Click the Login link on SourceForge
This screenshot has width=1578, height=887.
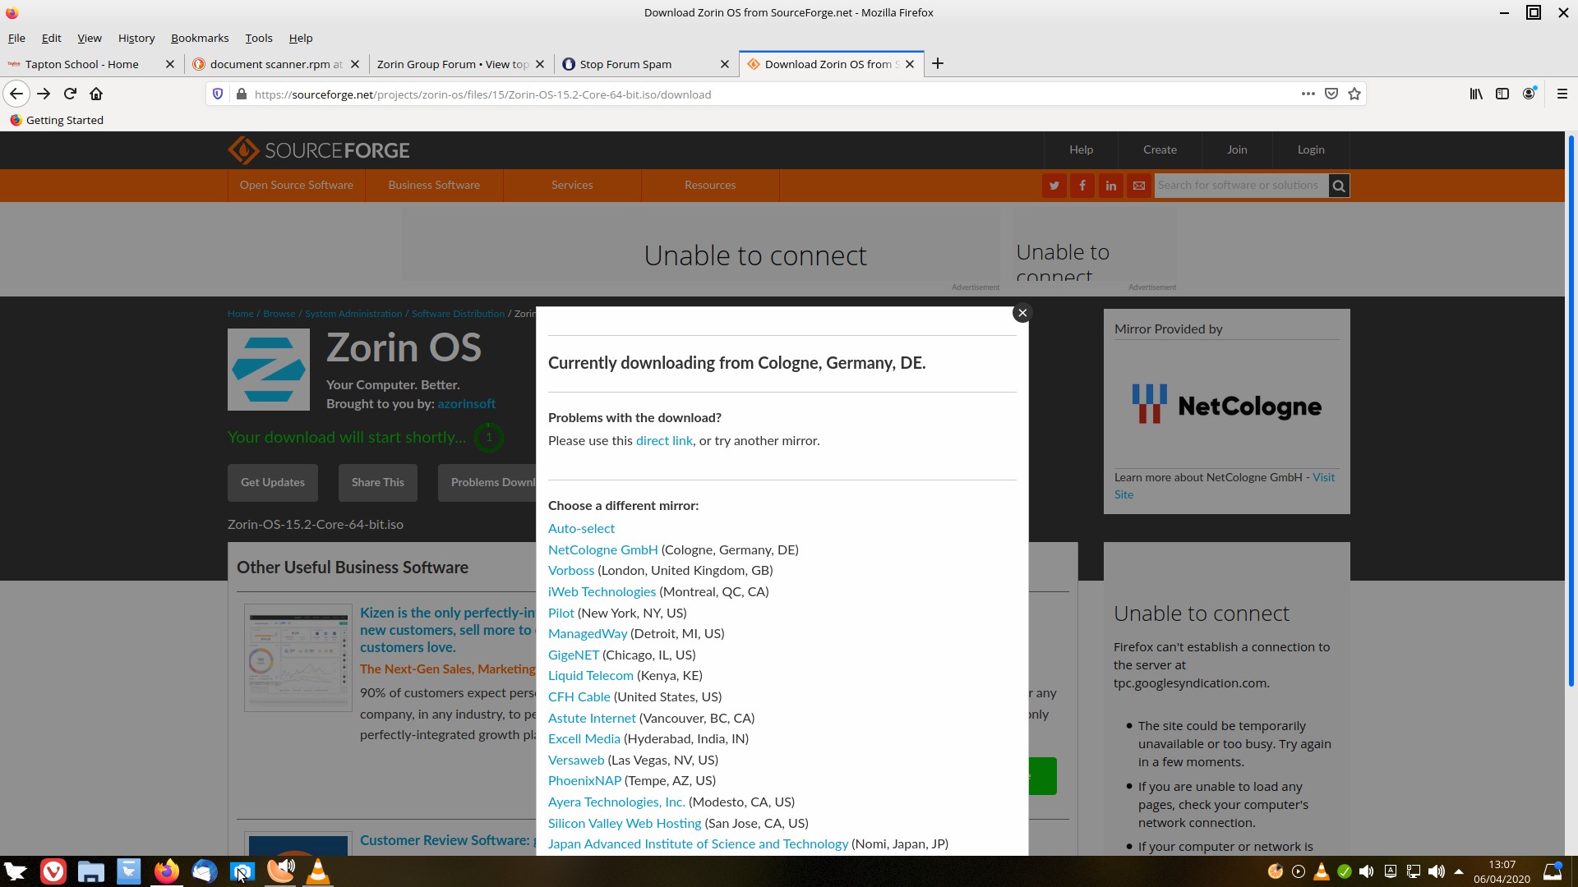(x=1311, y=149)
